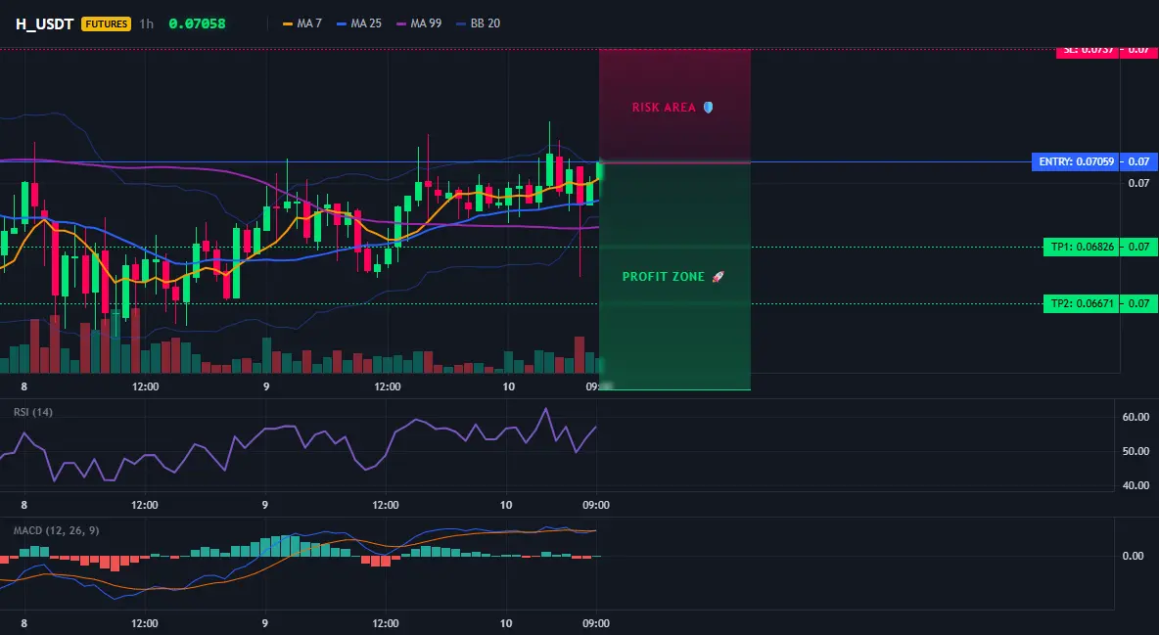
Task: Click the date 10 label on the price chart axis
Action: pyautogui.click(x=508, y=386)
